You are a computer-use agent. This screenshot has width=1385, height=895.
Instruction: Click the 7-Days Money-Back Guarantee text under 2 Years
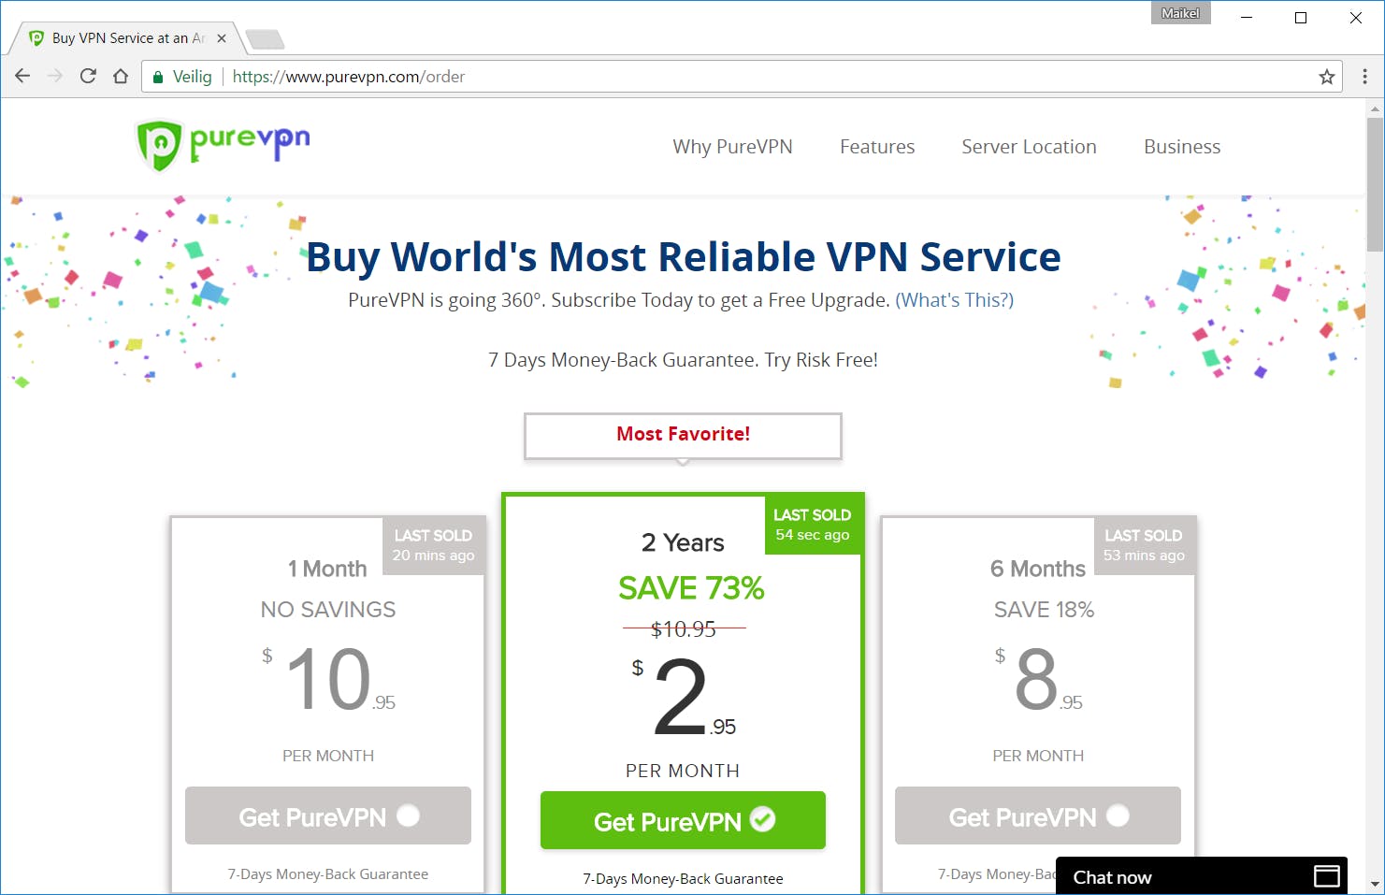click(683, 879)
